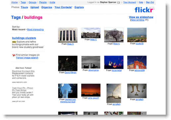The image size is (171, 120).
Task: Open the dark night city thumbnail
Action: click(x=68, y=63)
